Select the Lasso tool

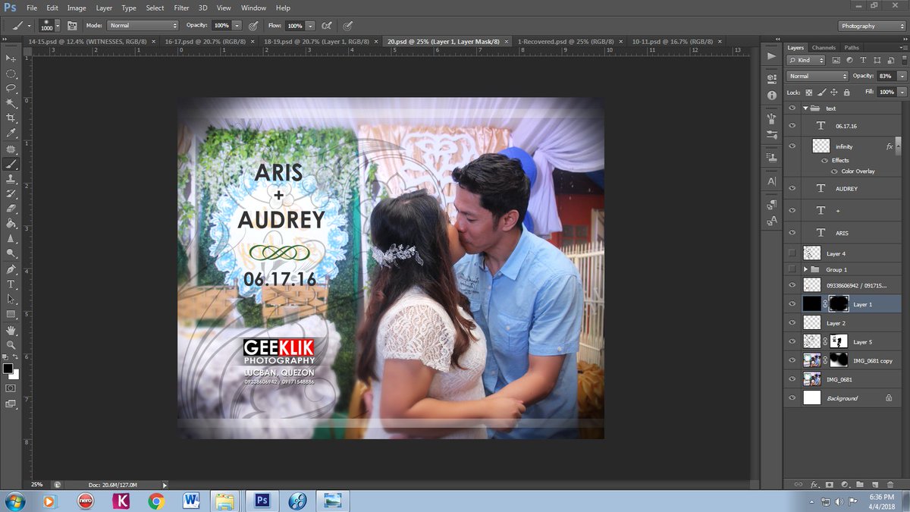pos(11,89)
